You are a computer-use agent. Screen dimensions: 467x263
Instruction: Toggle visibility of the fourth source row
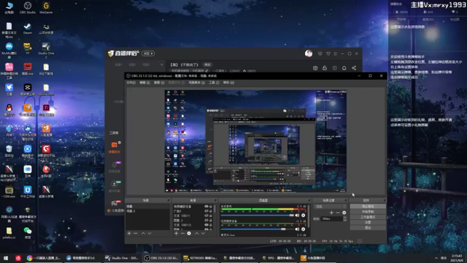pyautogui.click(x=206, y=220)
